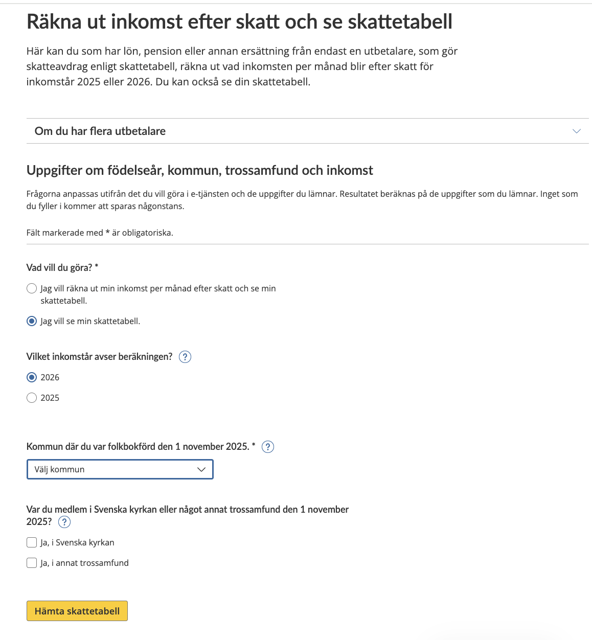Click the '2026' label text
This screenshot has width=592, height=640.
(x=50, y=377)
